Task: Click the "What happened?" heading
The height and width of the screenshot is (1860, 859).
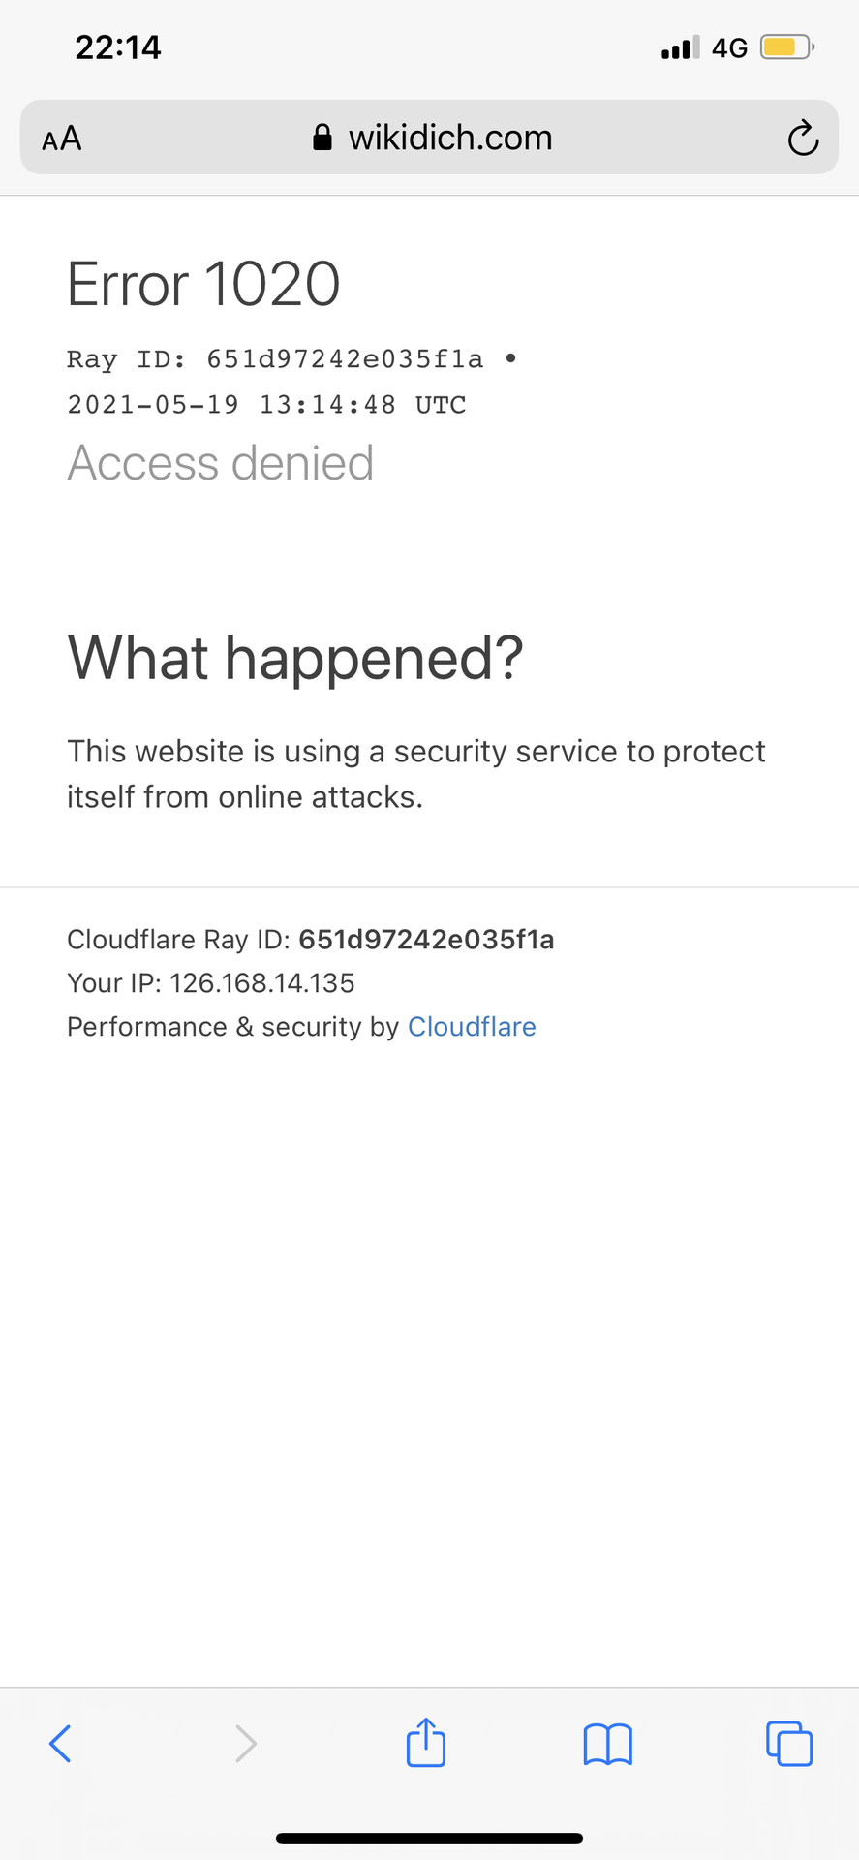Action: coord(295,658)
